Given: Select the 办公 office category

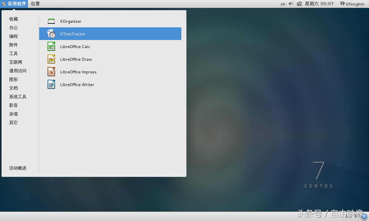Looking at the screenshot, I should 14,28.
